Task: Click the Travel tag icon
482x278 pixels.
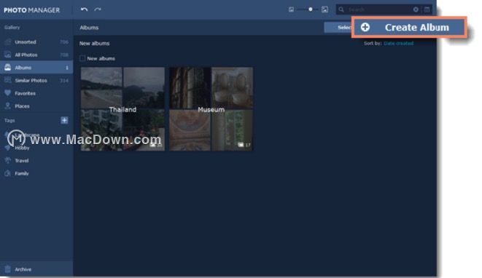Action: click(x=8, y=161)
